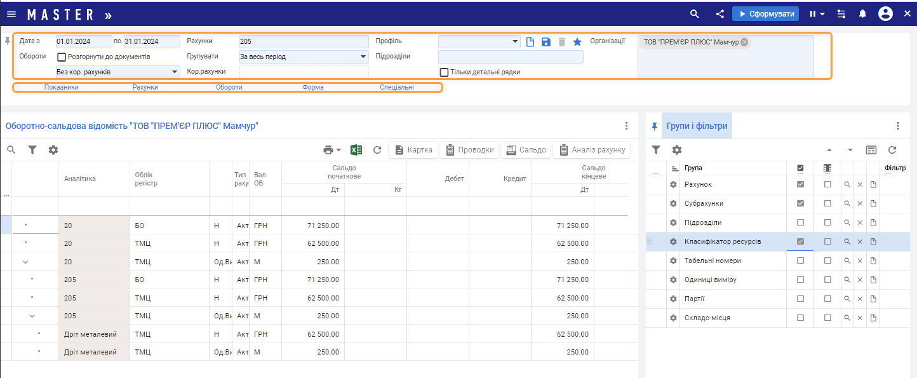Click the Сформувати button
917x378 pixels.
tap(765, 14)
